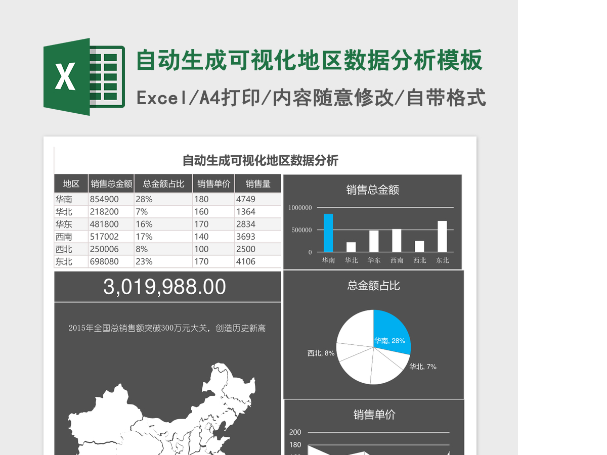The image size is (607, 455).
Task: Click the 销售总金额 bar chart title
Action: click(373, 190)
